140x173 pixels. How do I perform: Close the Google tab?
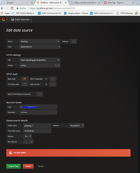pyautogui.click(x=32, y=2)
